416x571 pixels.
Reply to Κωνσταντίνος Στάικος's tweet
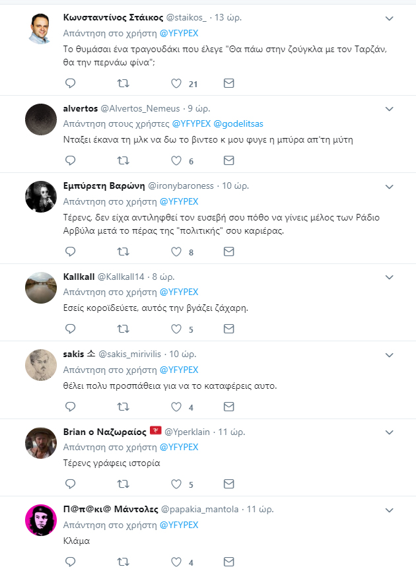(71, 83)
